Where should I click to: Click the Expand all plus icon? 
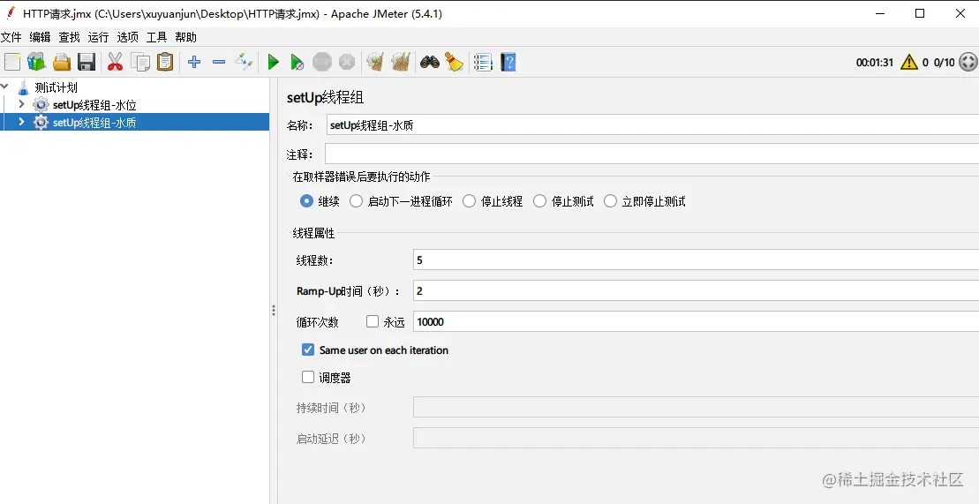[194, 62]
